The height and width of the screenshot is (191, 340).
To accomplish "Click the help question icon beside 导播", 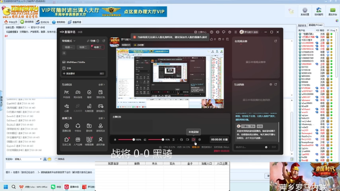I will 98,41.
